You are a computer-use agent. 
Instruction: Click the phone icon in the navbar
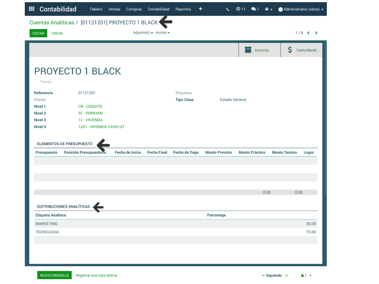point(228,9)
